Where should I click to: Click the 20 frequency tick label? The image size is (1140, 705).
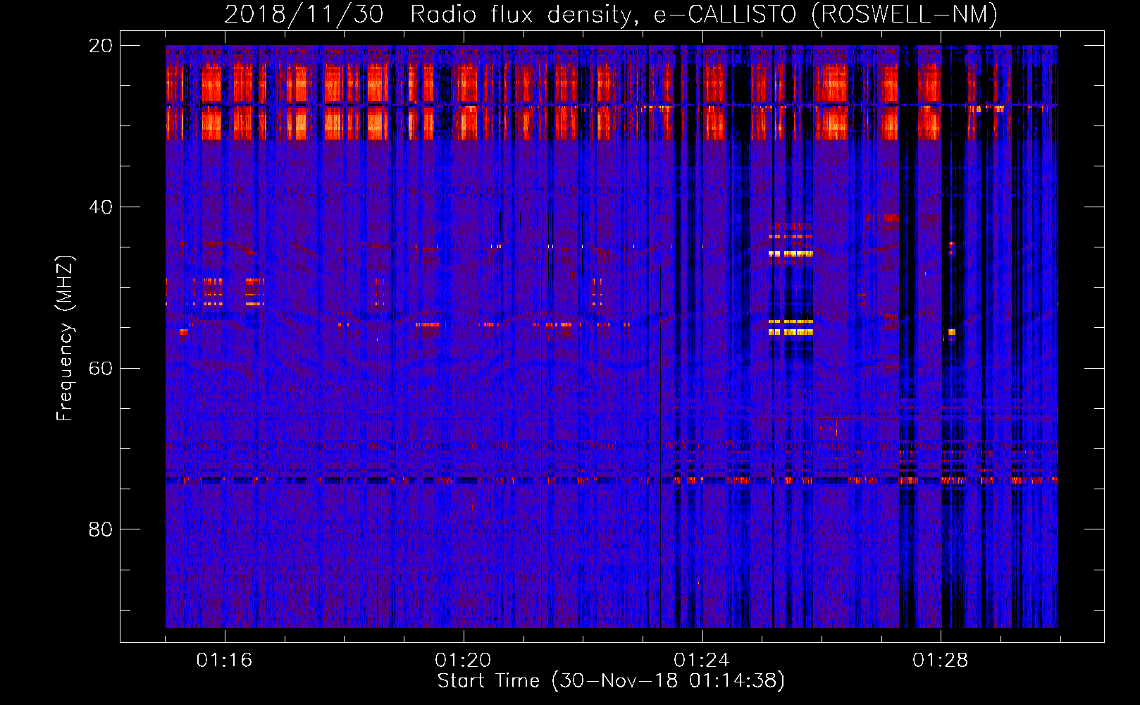pyautogui.click(x=101, y=46)
